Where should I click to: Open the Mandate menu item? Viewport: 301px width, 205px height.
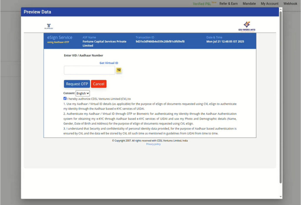[249, 4]
